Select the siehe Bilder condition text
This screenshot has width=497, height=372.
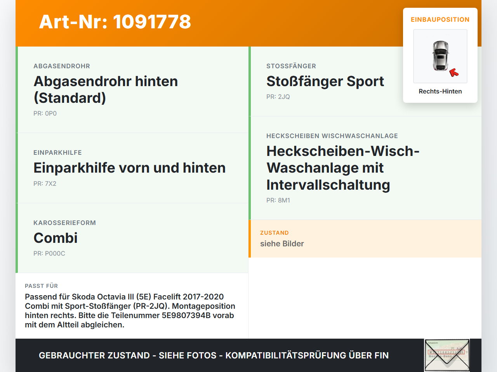[282, 244]
